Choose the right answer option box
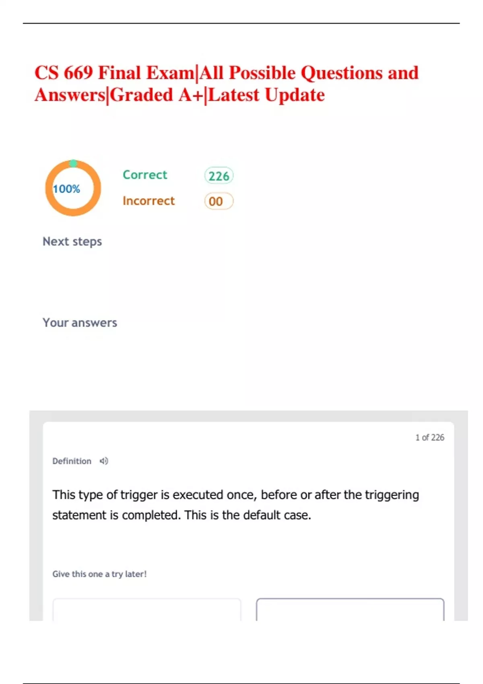Image resolution: width=483 pixels, height=684 pixels. (x=350, y=610)
